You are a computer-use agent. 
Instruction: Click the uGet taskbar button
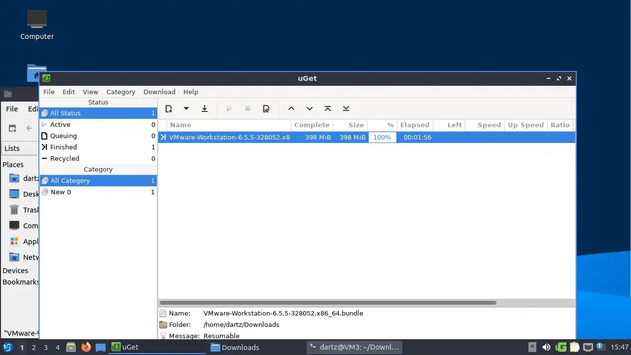[157, 347]
